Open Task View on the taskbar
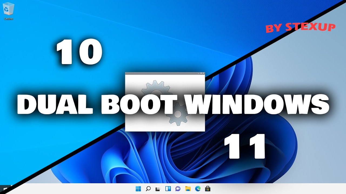The width and height of the screenshot is (346, 194). 158,189
